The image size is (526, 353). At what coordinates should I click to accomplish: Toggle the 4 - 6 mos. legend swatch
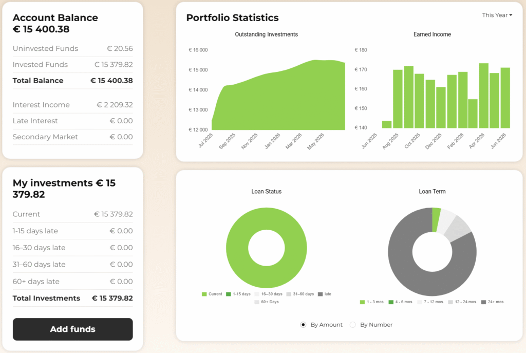click(391, 302)
